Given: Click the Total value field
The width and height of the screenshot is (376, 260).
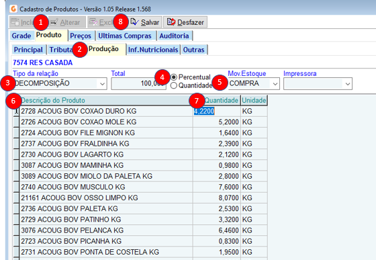Looking at the screenshot, I should [138, 83].
